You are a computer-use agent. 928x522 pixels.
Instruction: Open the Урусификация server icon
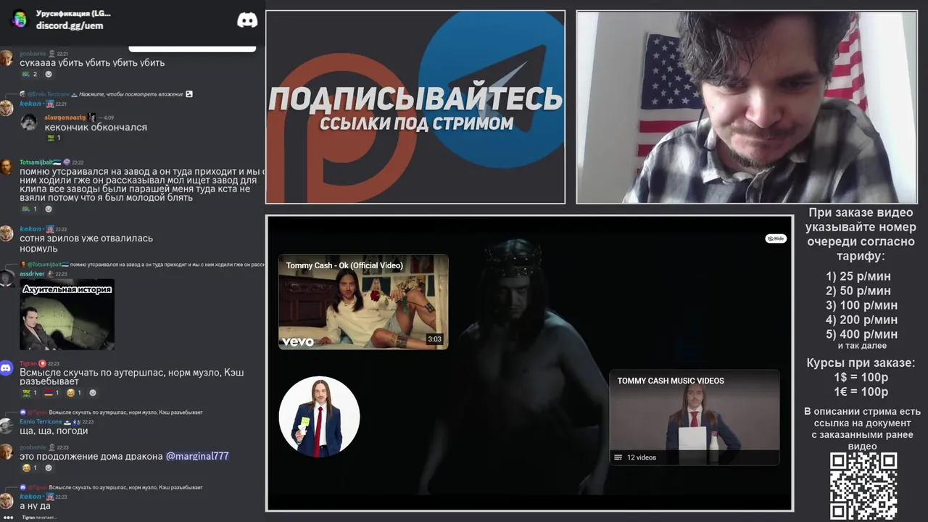(20, 20)
